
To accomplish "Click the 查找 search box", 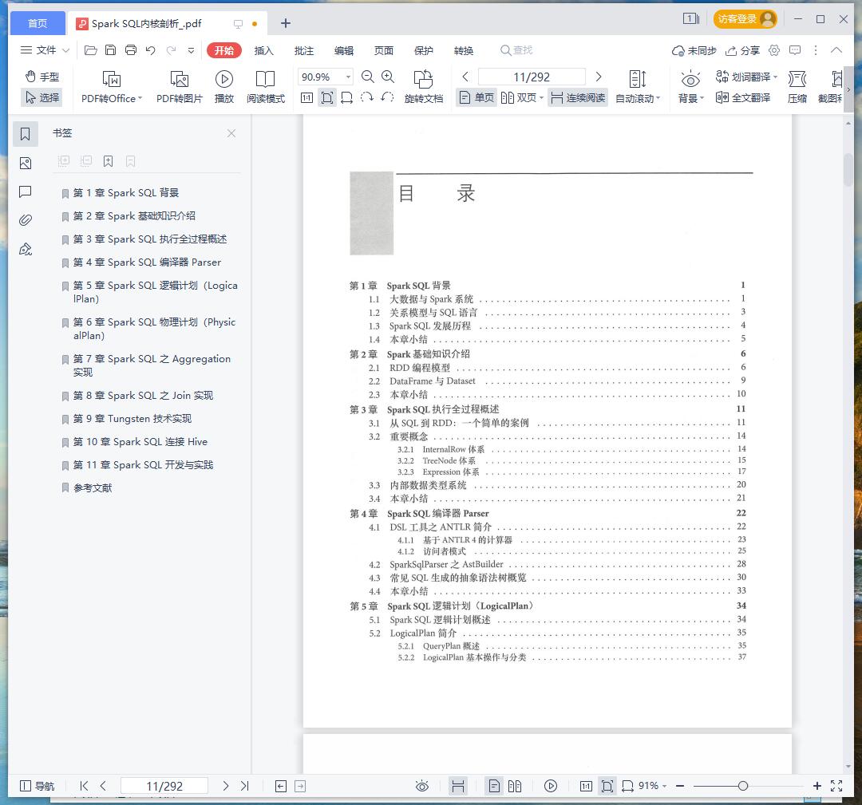I will [x=516, y=50].
